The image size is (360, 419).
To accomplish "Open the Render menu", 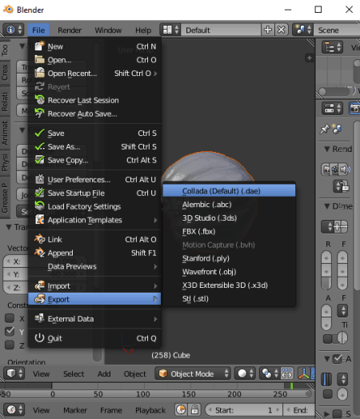I will (70, 30).
